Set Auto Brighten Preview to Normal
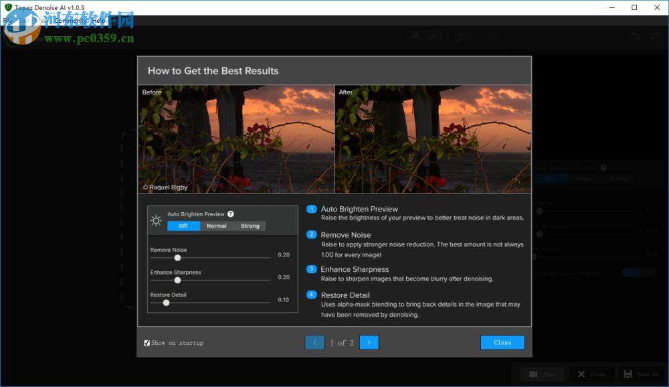This screenshot has height=387, width=669. point(216,226)
